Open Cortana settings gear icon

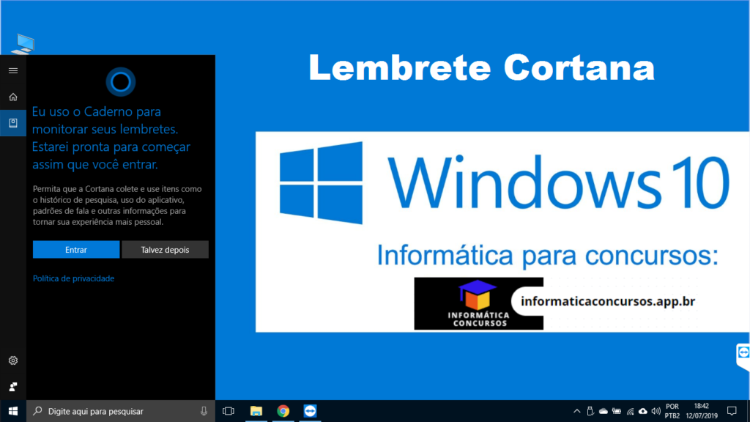click(x=12, y=360)
